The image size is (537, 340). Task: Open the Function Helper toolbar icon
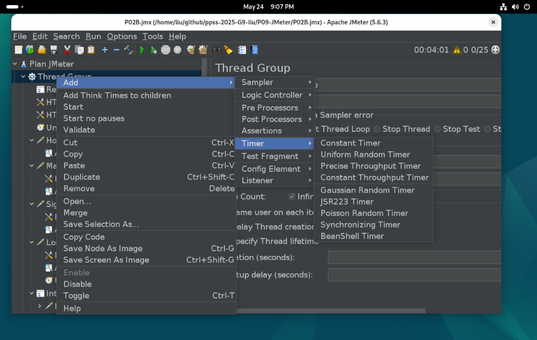coord(242,50)
